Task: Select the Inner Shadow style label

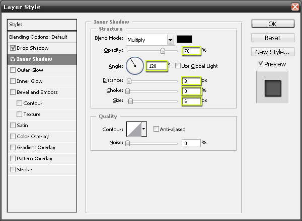Action: click(34, 59)
